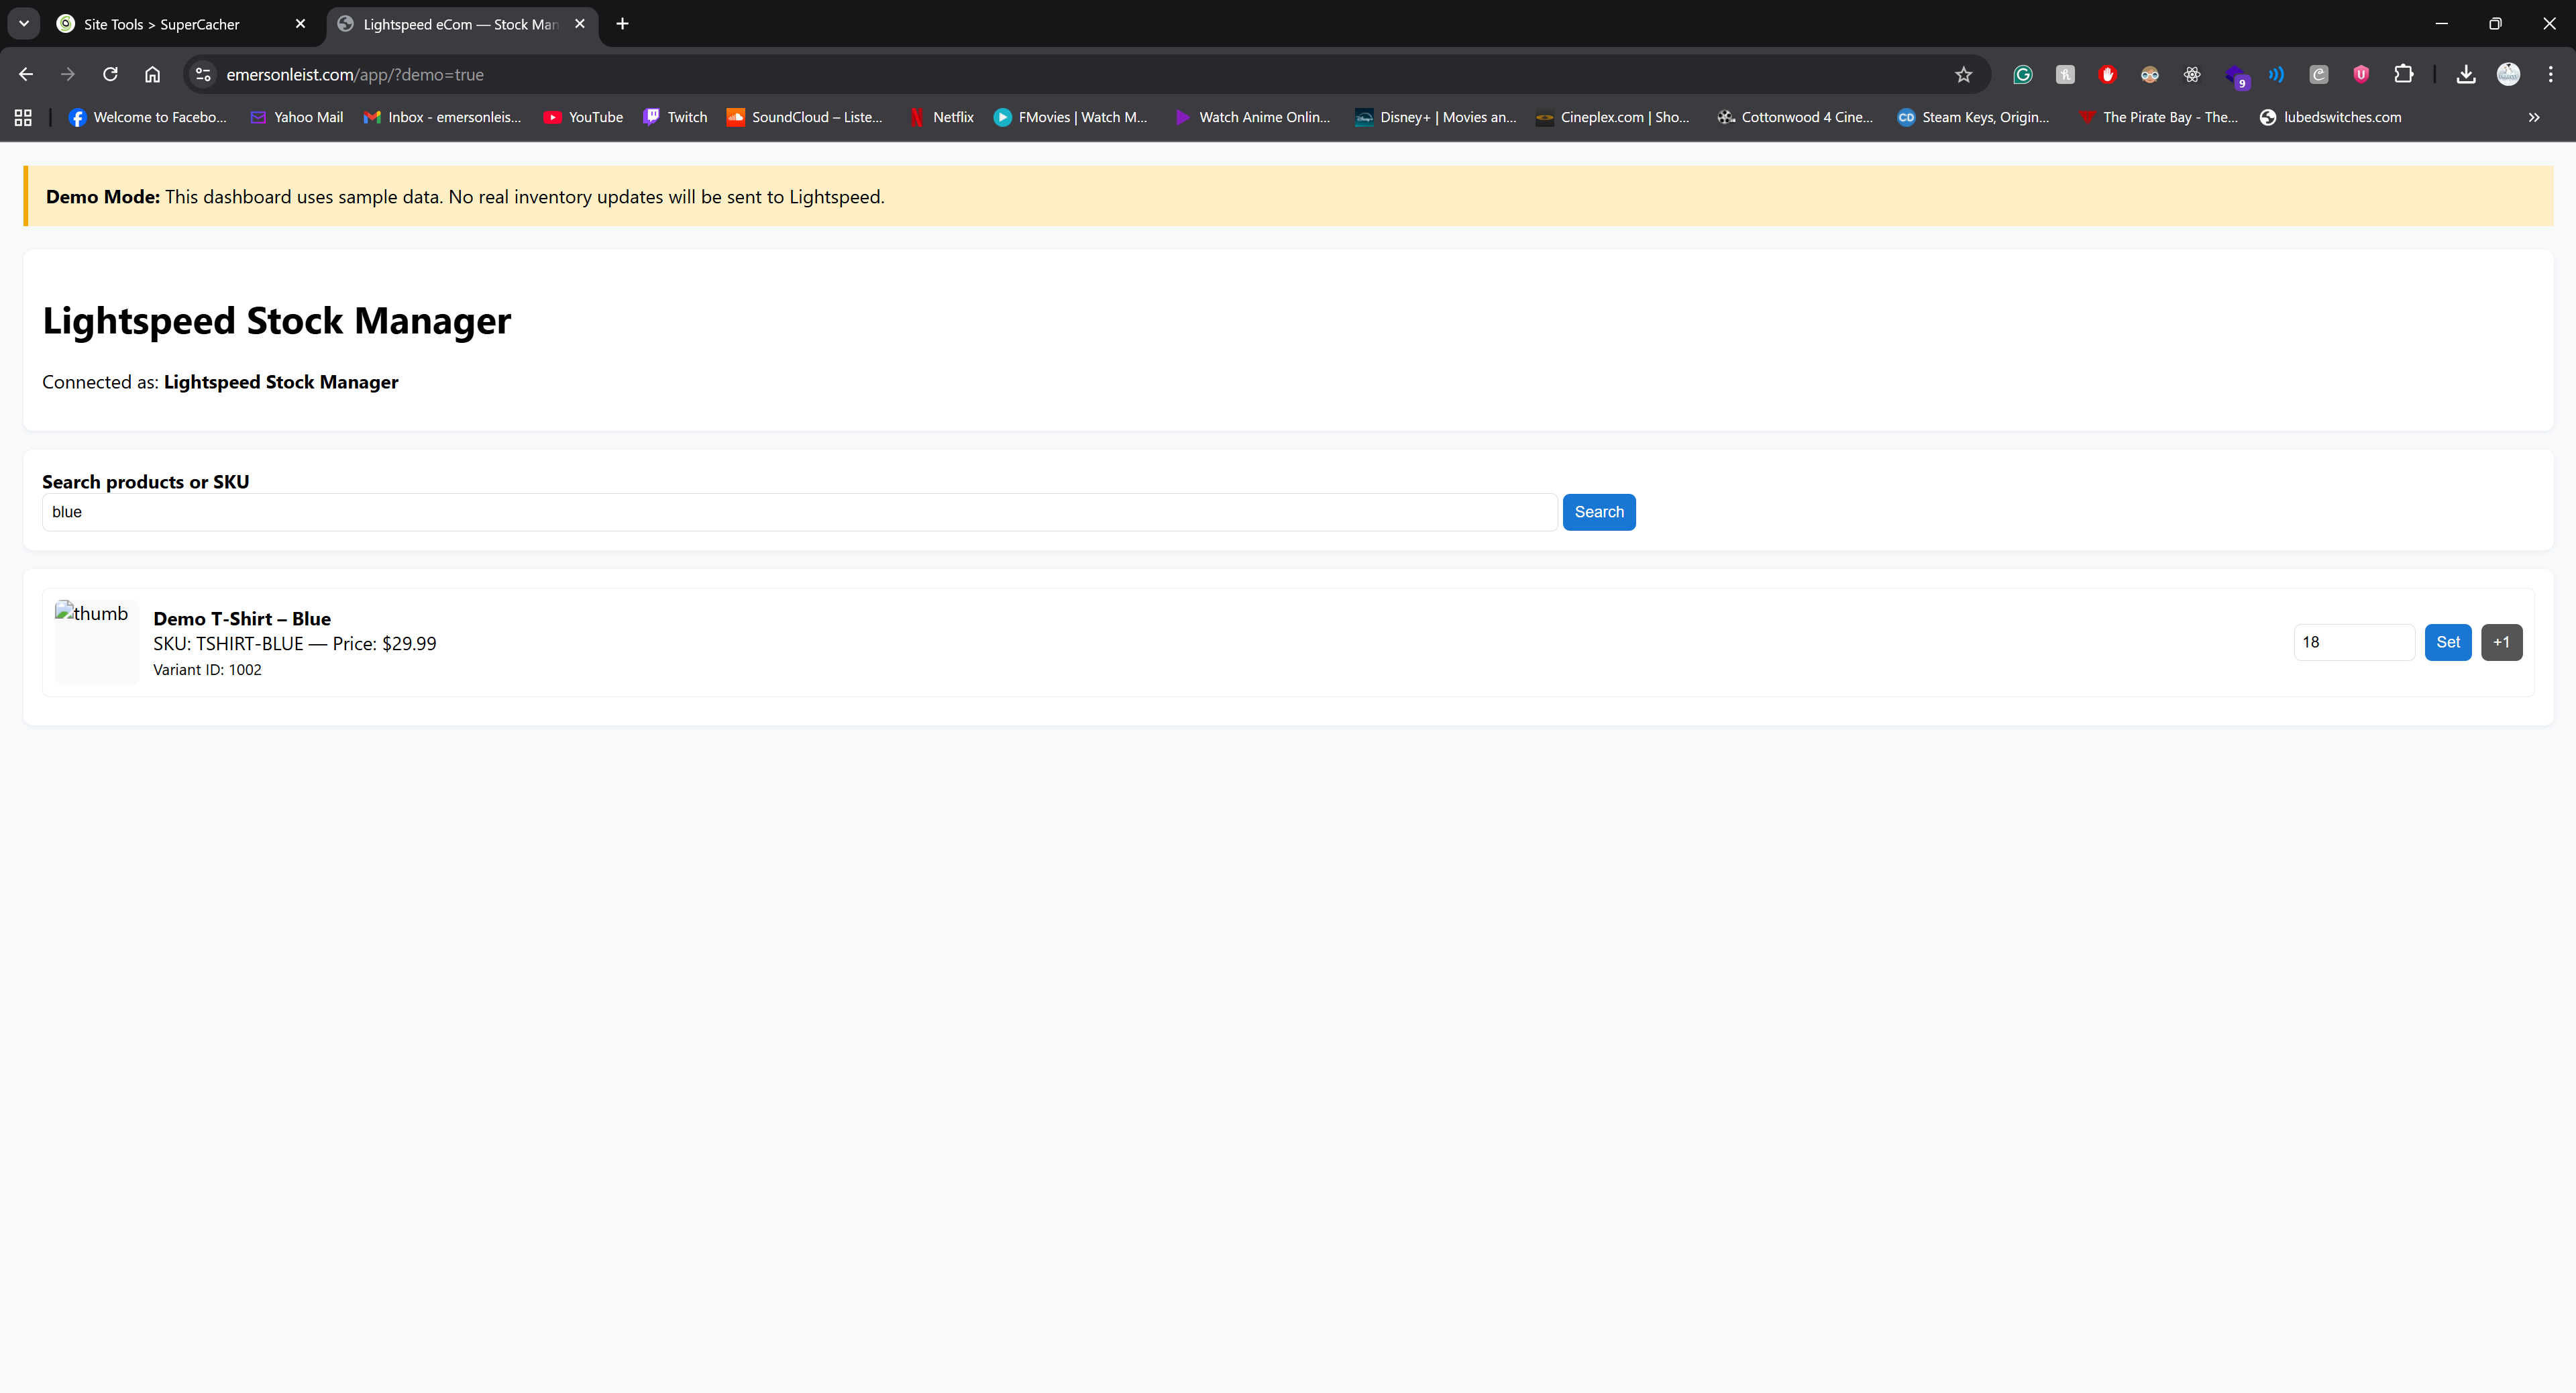Click the Search button
Viewport: 2576px width, 1393px height.
pos(1598,512)
